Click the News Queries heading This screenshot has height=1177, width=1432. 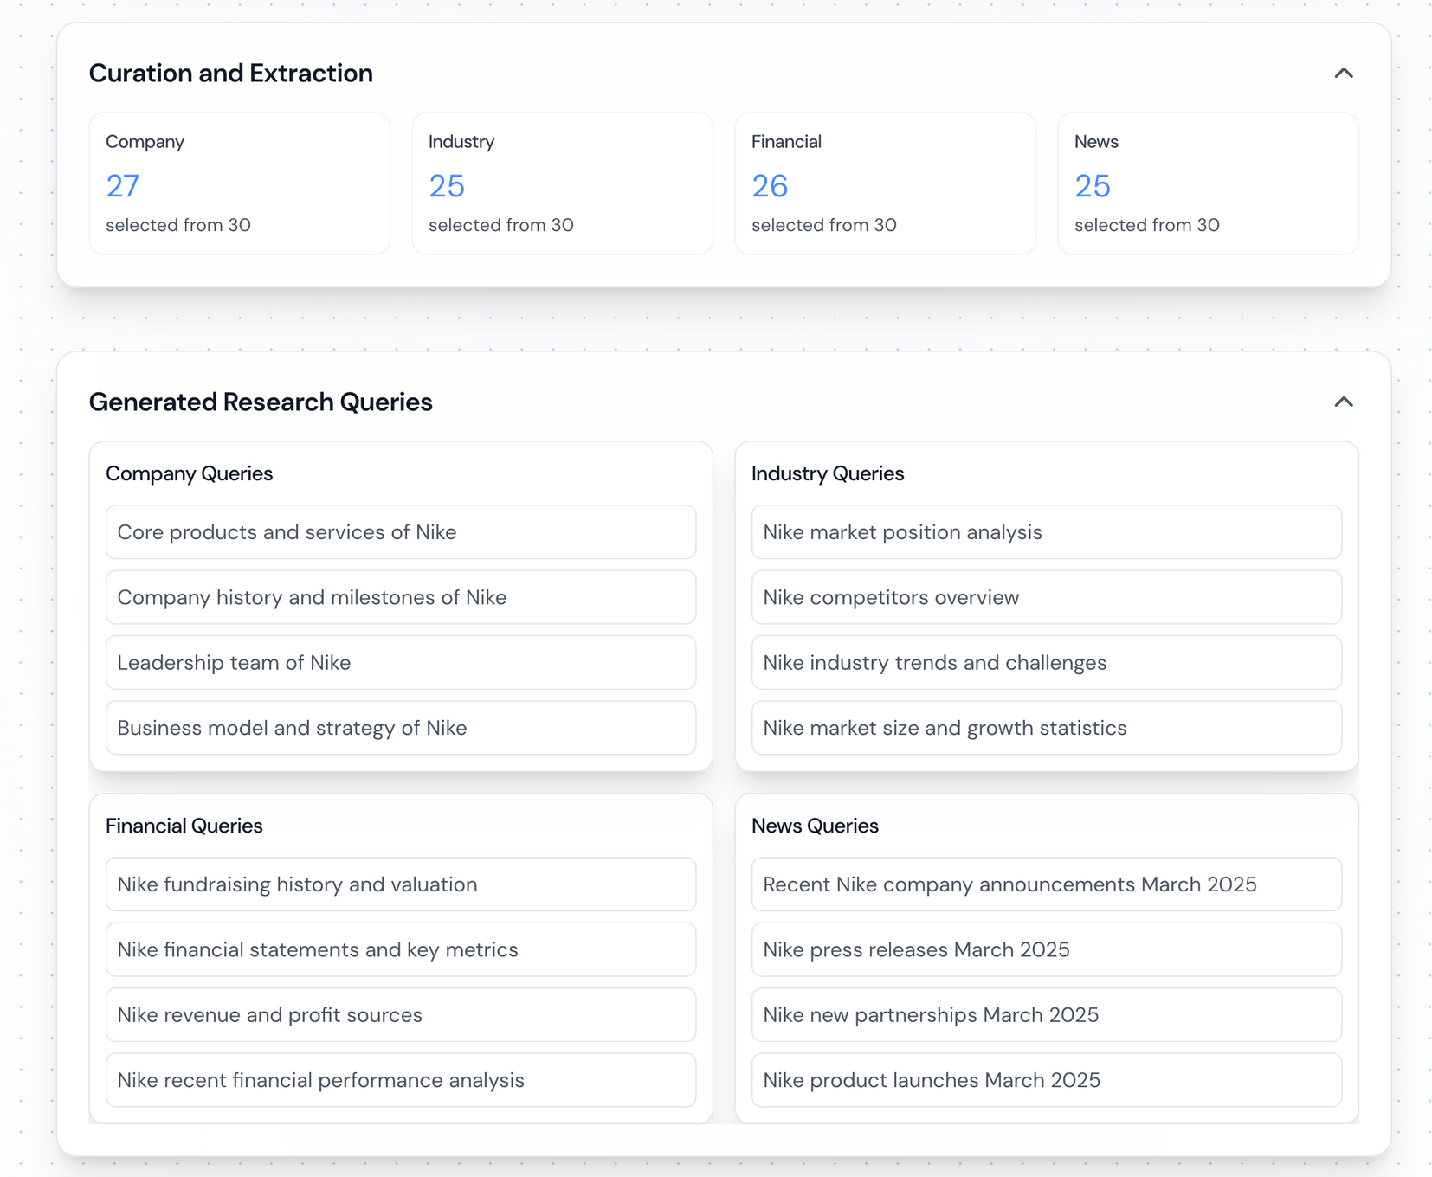(x=815, y=826)
